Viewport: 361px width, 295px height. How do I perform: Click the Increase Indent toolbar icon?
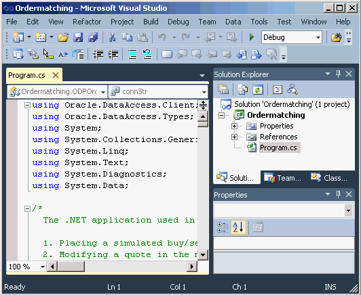click(113, 54)
